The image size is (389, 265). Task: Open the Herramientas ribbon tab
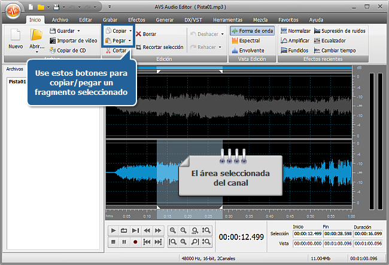[228, 20]
